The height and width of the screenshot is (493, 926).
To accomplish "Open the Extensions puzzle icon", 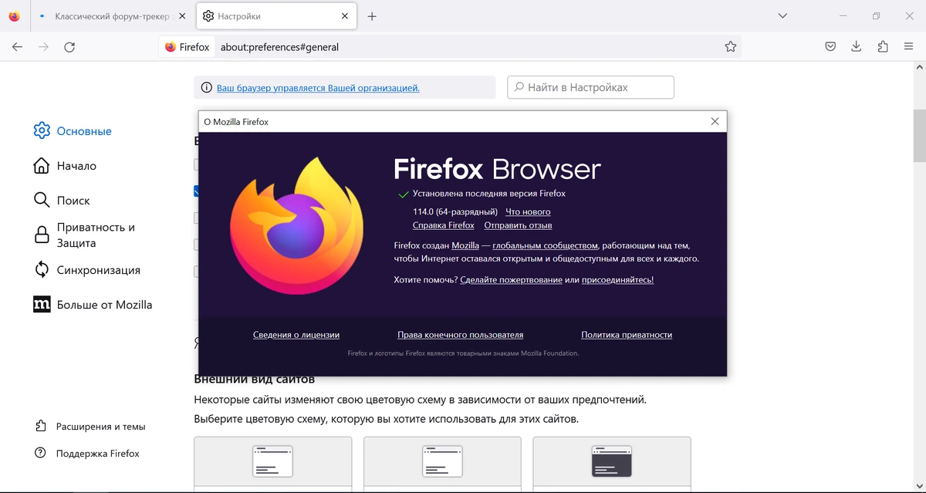I will coord(883,47).
